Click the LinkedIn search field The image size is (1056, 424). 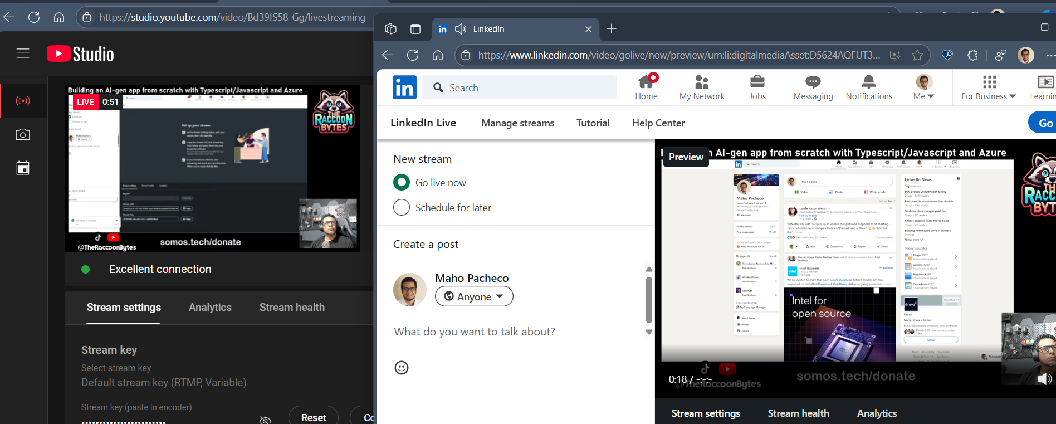[519, 87]
